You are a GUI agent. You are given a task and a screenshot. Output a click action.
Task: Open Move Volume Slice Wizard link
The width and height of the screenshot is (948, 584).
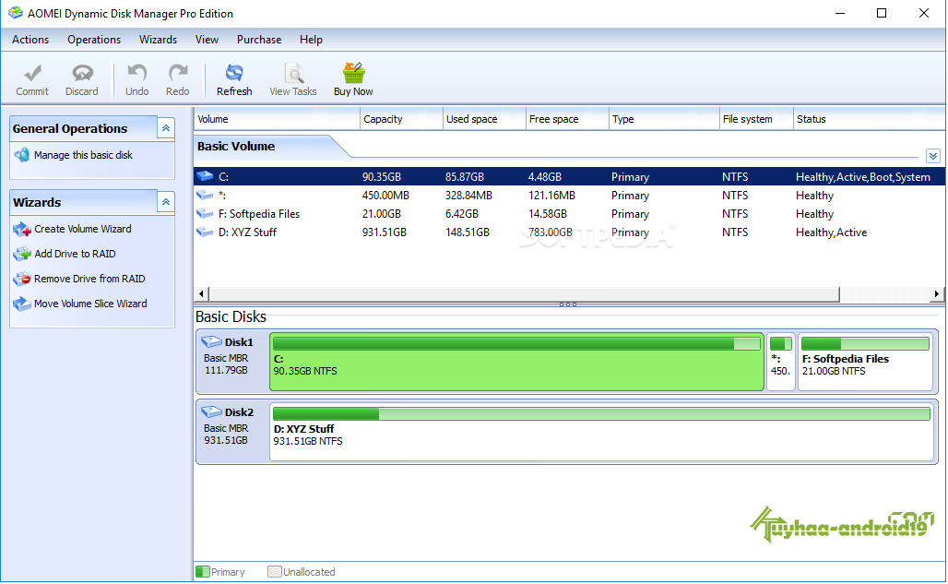[x=90, y=304]
